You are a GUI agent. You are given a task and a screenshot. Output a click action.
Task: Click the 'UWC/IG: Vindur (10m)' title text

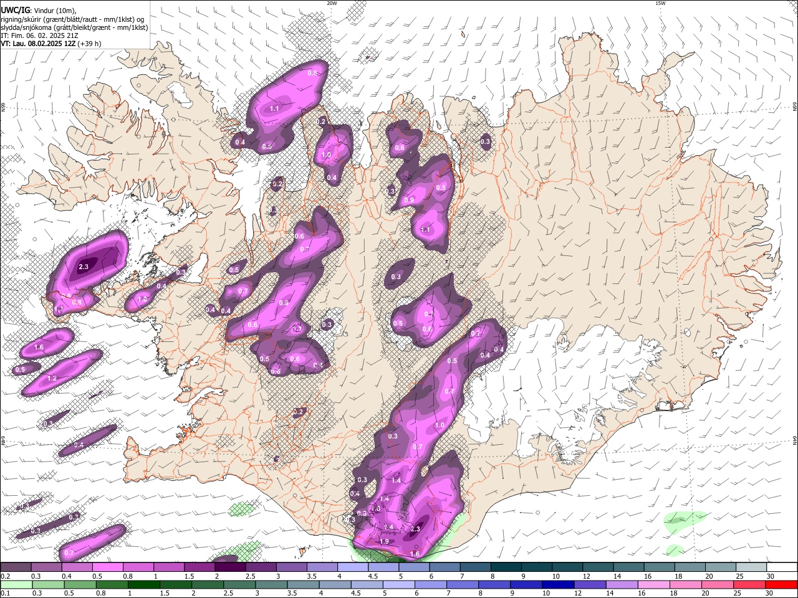(39, 11)
